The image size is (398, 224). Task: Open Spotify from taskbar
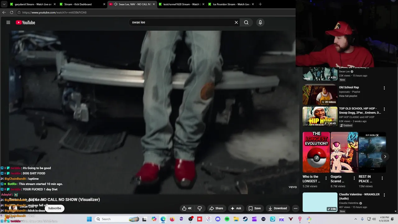click(x=227, y=219)
